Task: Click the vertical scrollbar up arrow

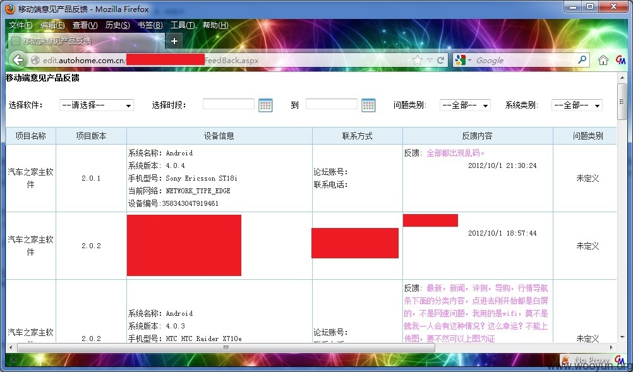Action: (622, 77)
